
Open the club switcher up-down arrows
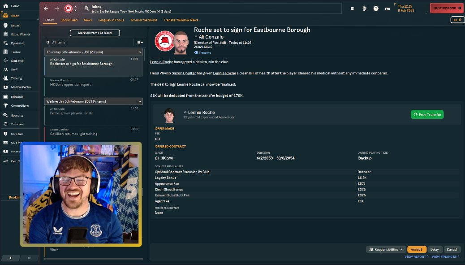(76, 9)
